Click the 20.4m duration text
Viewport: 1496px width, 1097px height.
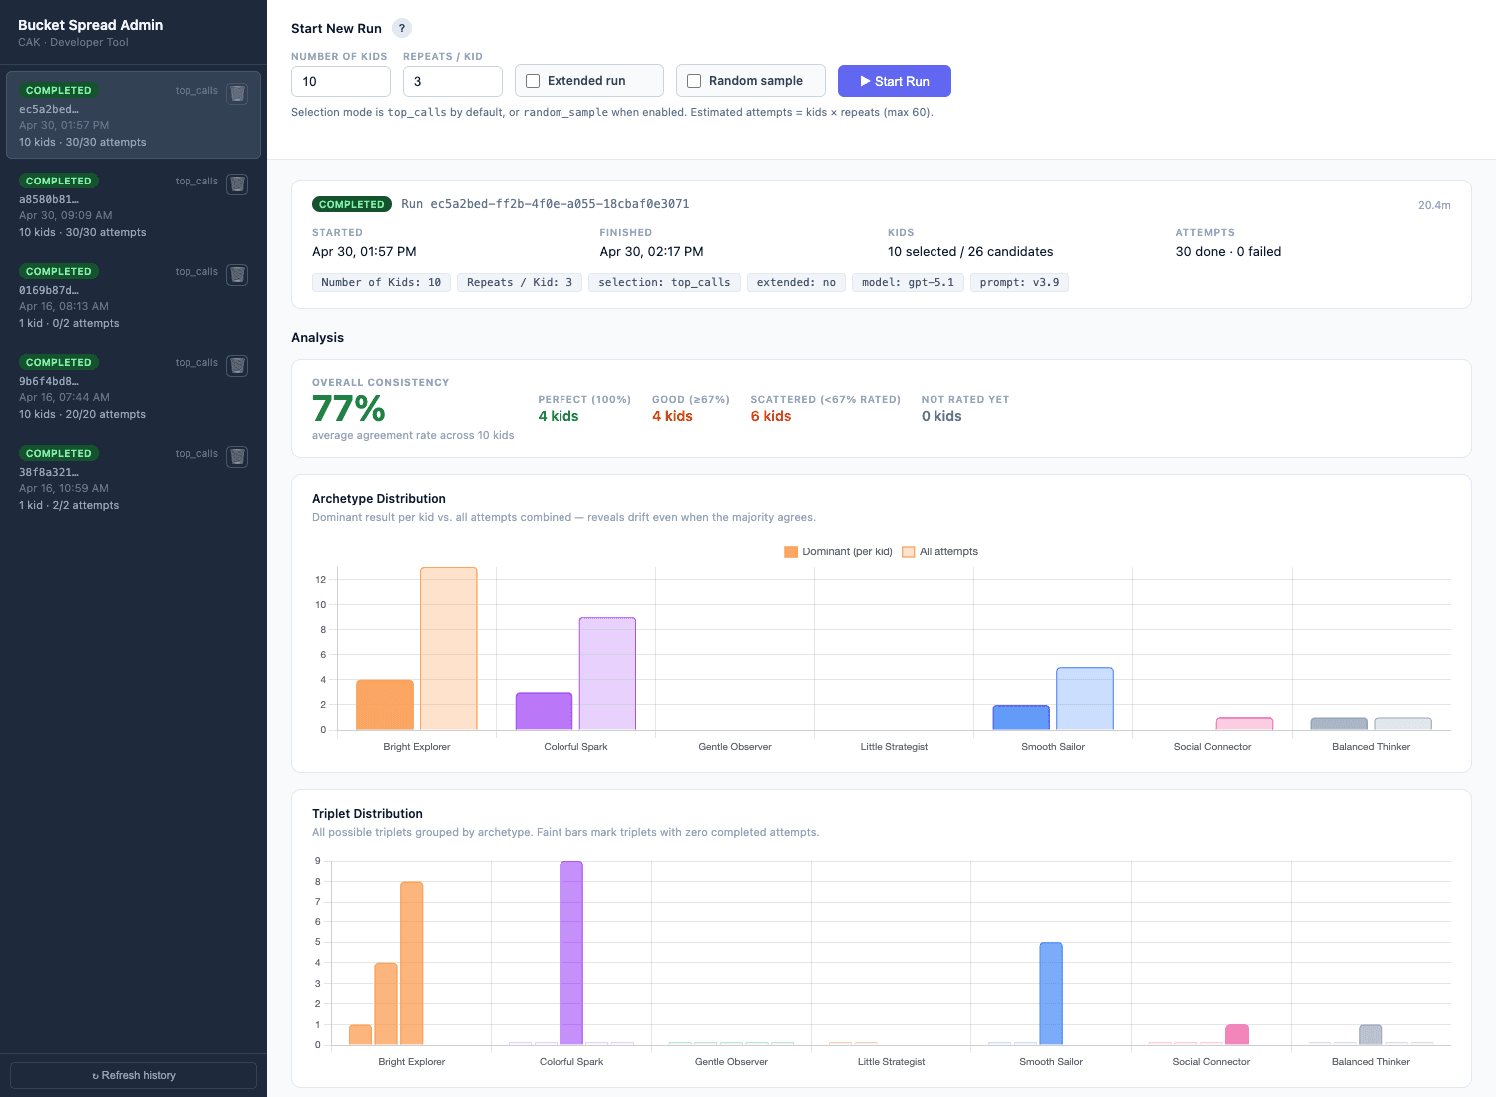coord(1434,205)
